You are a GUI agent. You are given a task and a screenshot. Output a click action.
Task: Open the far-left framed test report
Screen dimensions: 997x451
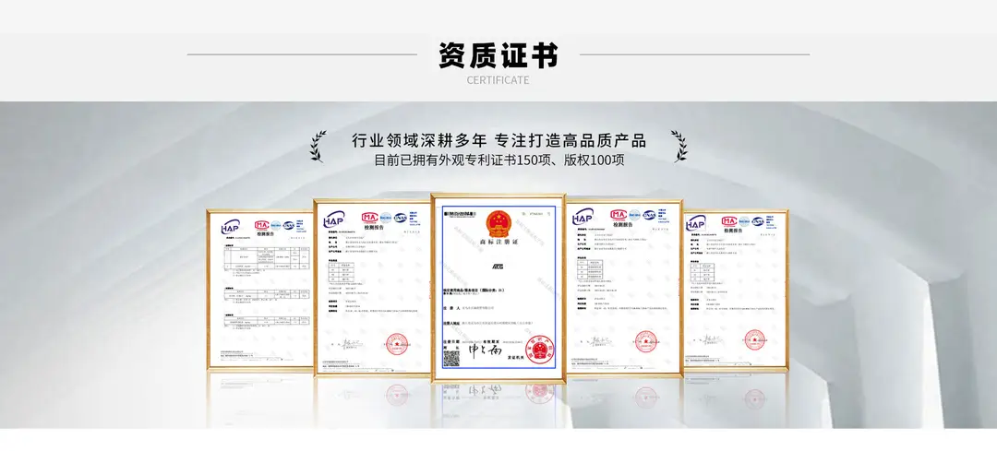click(259, 289)
